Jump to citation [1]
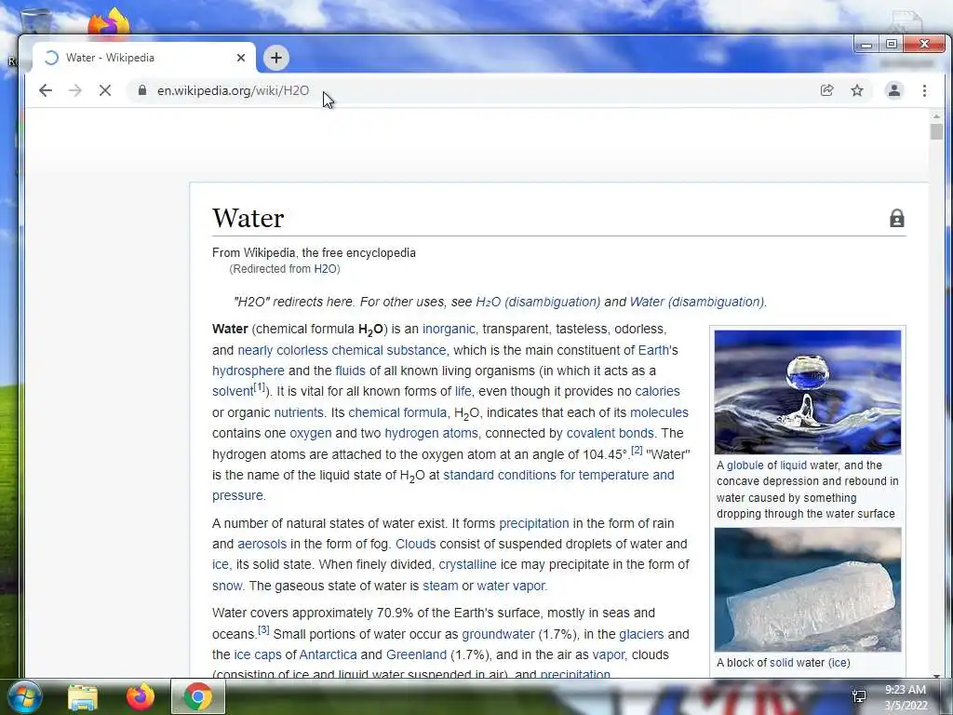 pyautogui.click(x=260, y=386)
